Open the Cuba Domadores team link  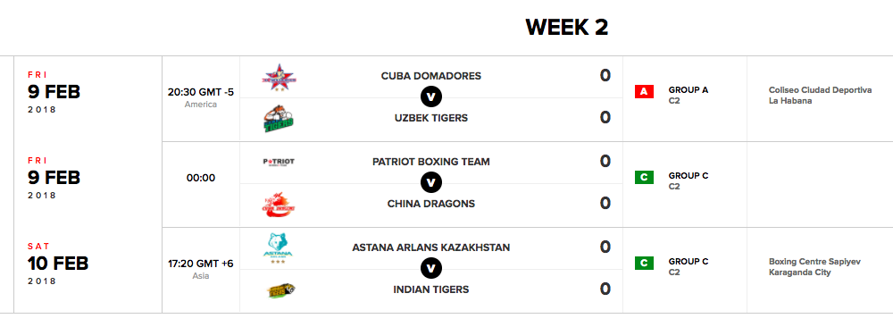pos(431,76)
